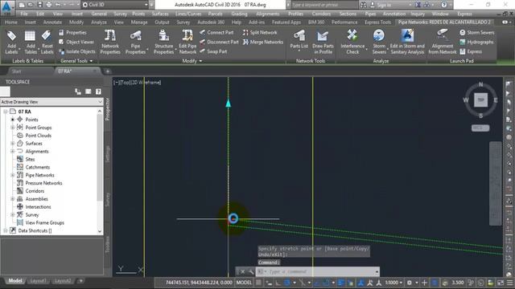Click Connect Part command
The width and height of the screenshot is (515, 289).
[216, 32]
